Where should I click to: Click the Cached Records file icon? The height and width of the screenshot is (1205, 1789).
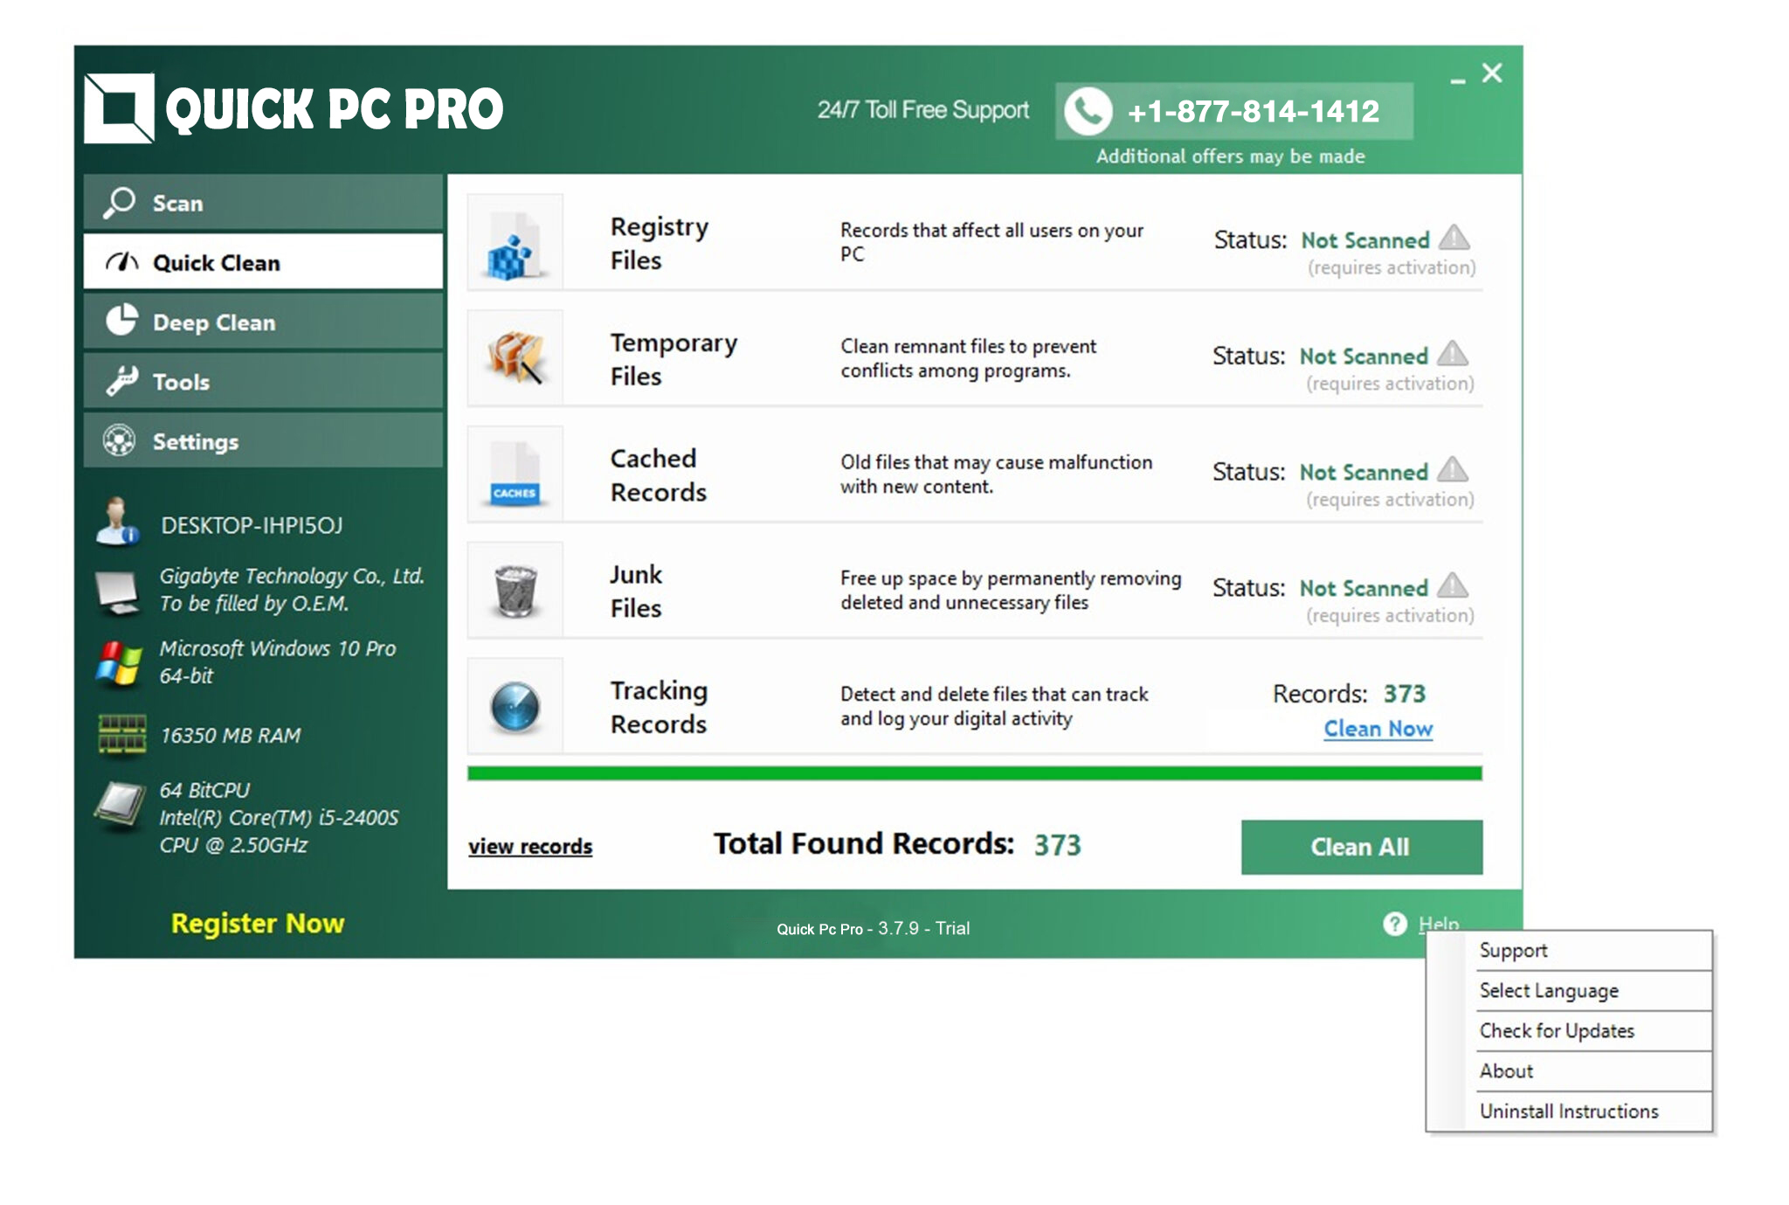click(515, 474)
